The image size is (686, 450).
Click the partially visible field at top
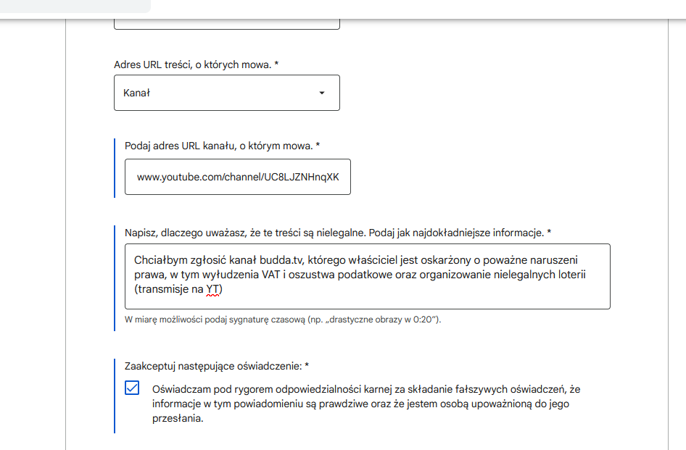point(226,24)
